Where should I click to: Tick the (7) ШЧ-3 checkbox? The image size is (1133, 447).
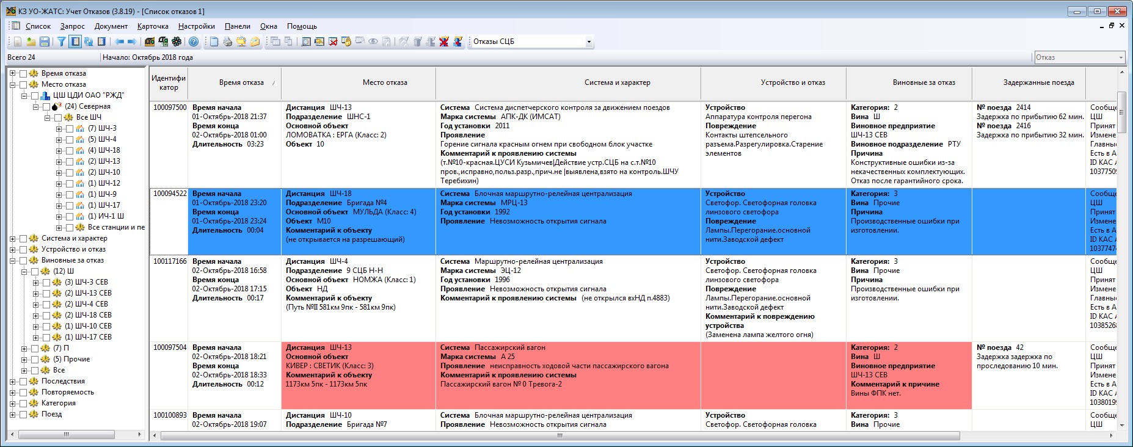click(69, 129)
